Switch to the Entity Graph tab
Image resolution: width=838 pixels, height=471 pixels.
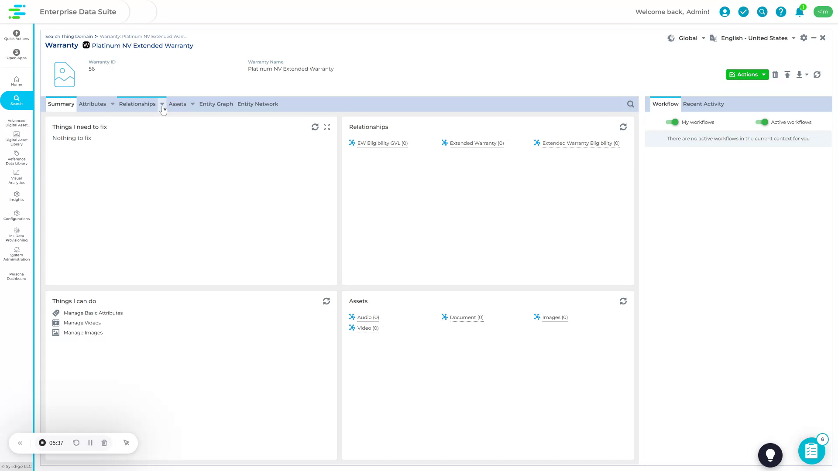coord(216,104)
